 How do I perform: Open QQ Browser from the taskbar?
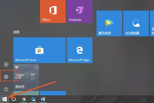point(33,99)
